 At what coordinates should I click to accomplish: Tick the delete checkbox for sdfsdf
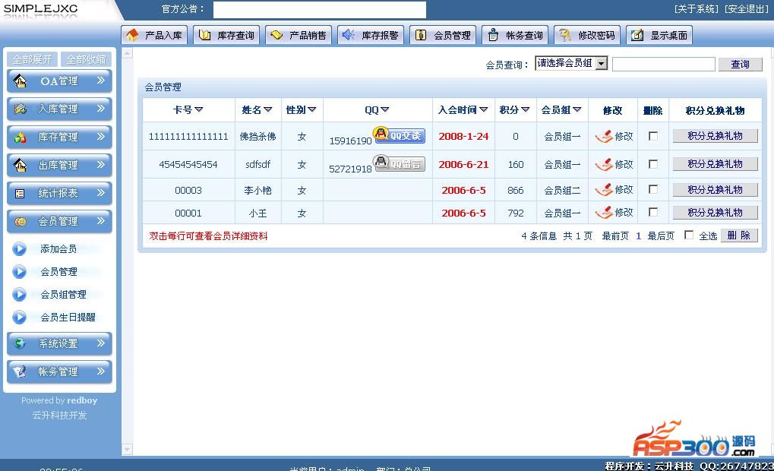[653, 163]
